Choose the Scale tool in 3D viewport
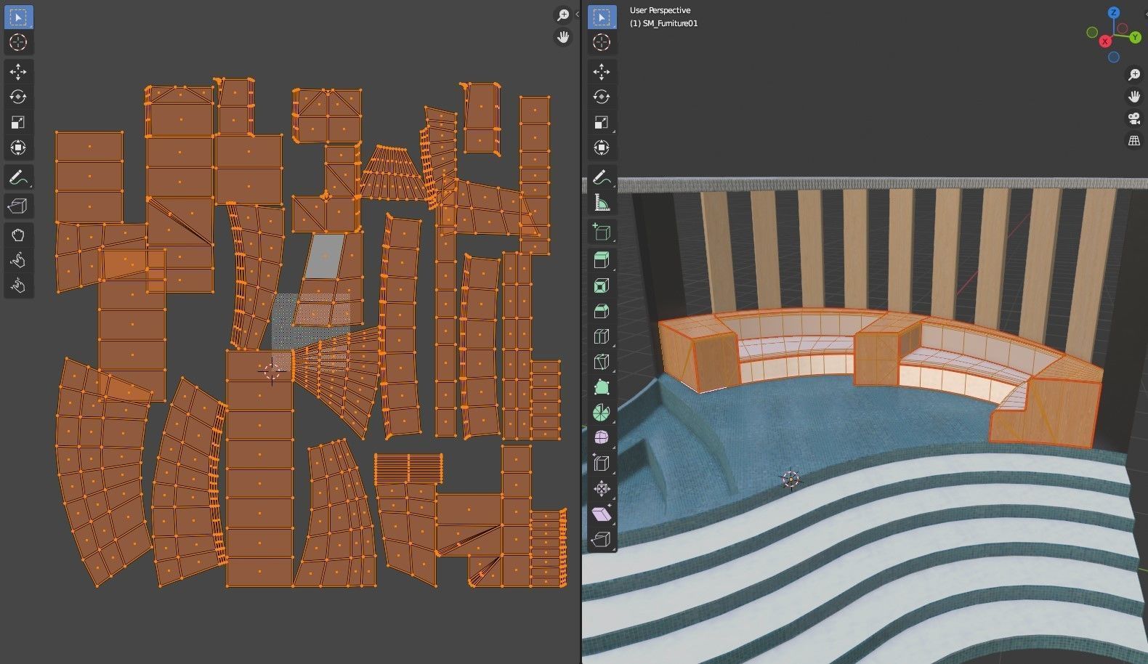 pyautogui.click(x=602, y=122)
